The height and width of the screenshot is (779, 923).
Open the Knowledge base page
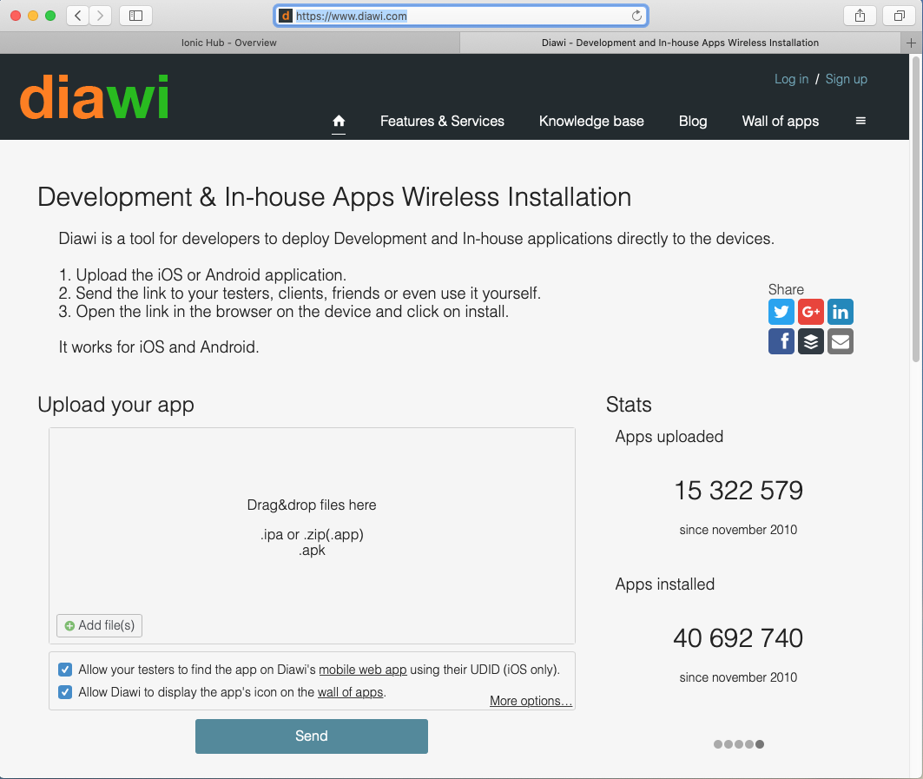(x=591, y=121)
